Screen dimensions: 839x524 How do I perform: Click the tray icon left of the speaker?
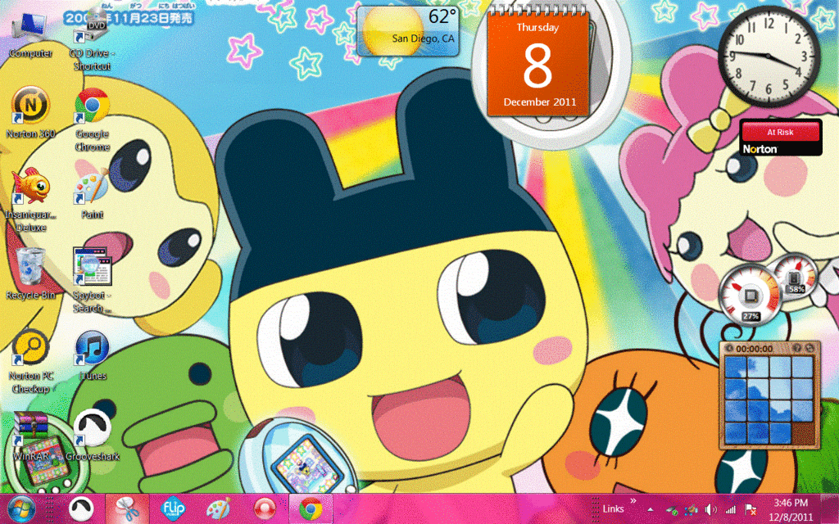(691, 509)
